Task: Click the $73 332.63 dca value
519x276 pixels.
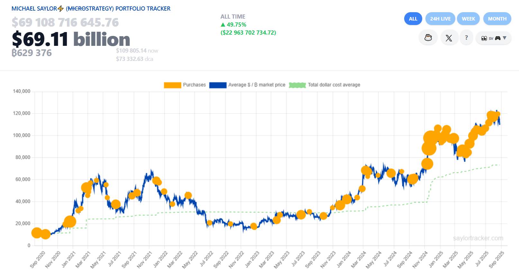Action: 134,59
